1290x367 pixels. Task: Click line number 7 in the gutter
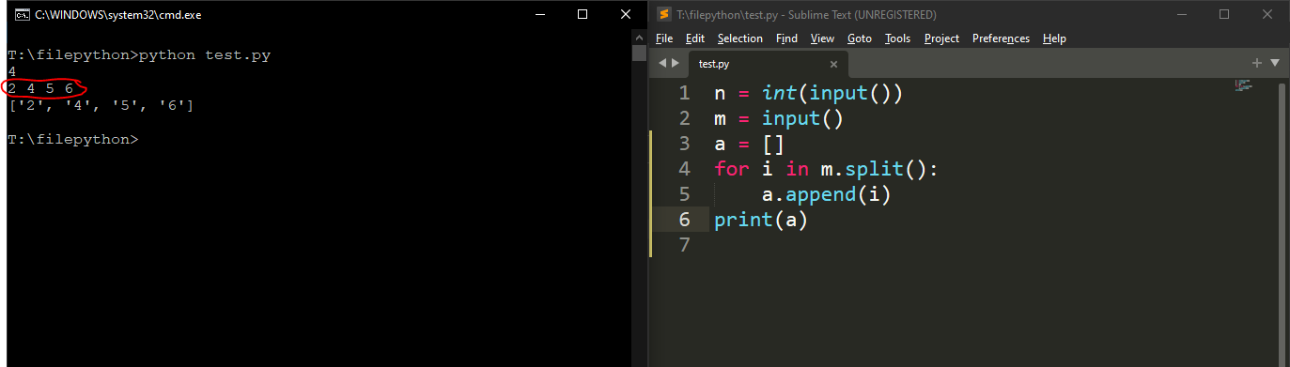click(x=684, y=245)
